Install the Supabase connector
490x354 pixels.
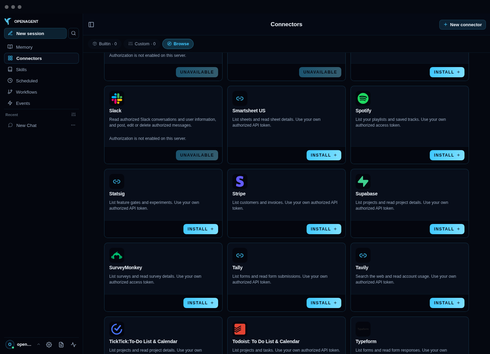tap(447, 229)
